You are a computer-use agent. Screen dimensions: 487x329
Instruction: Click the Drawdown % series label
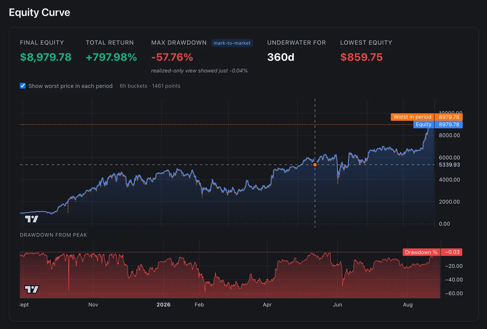[421, 252]
